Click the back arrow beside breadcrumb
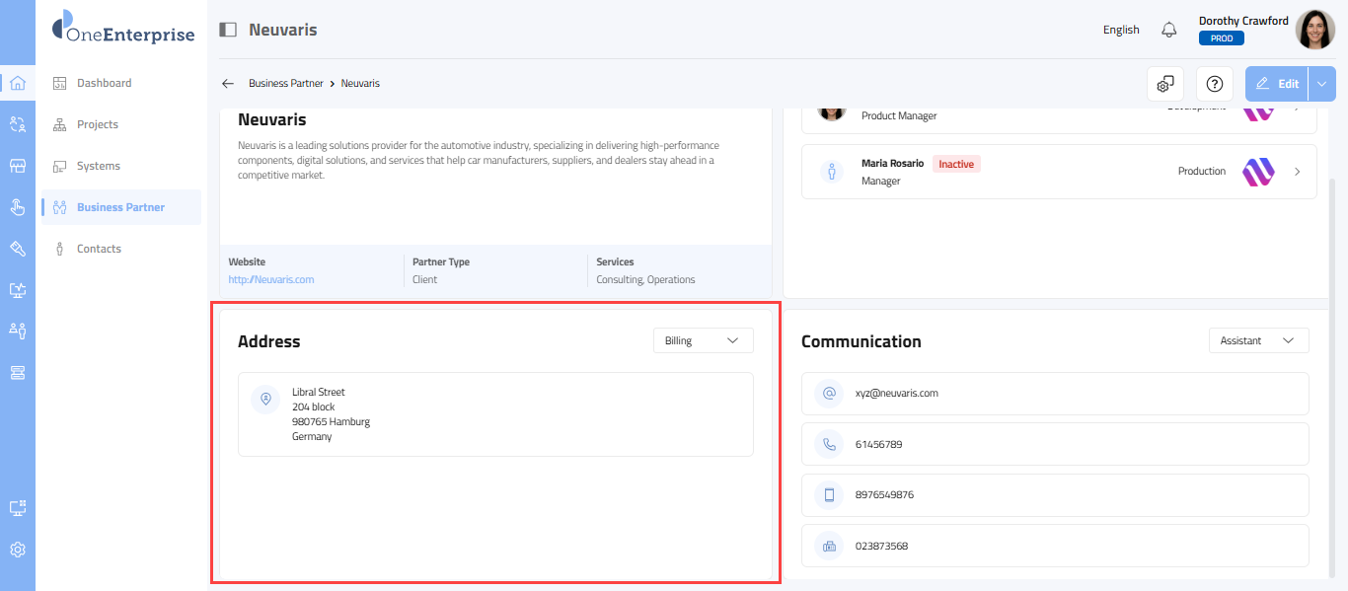Image resolution: width=1348 pixels, height=591 pixels. click(228, 84)
